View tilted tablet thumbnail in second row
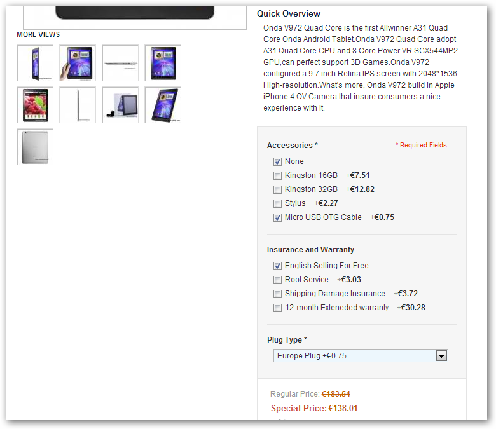The width and height of the screenshot is (496, 429). click(163, 105)
